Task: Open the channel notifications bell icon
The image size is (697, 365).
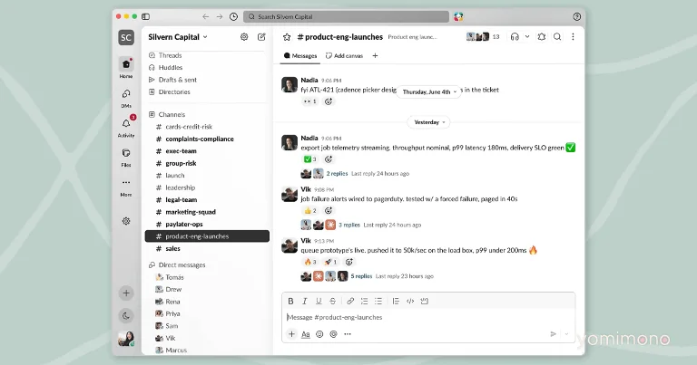Action: (x=542, y=37)
